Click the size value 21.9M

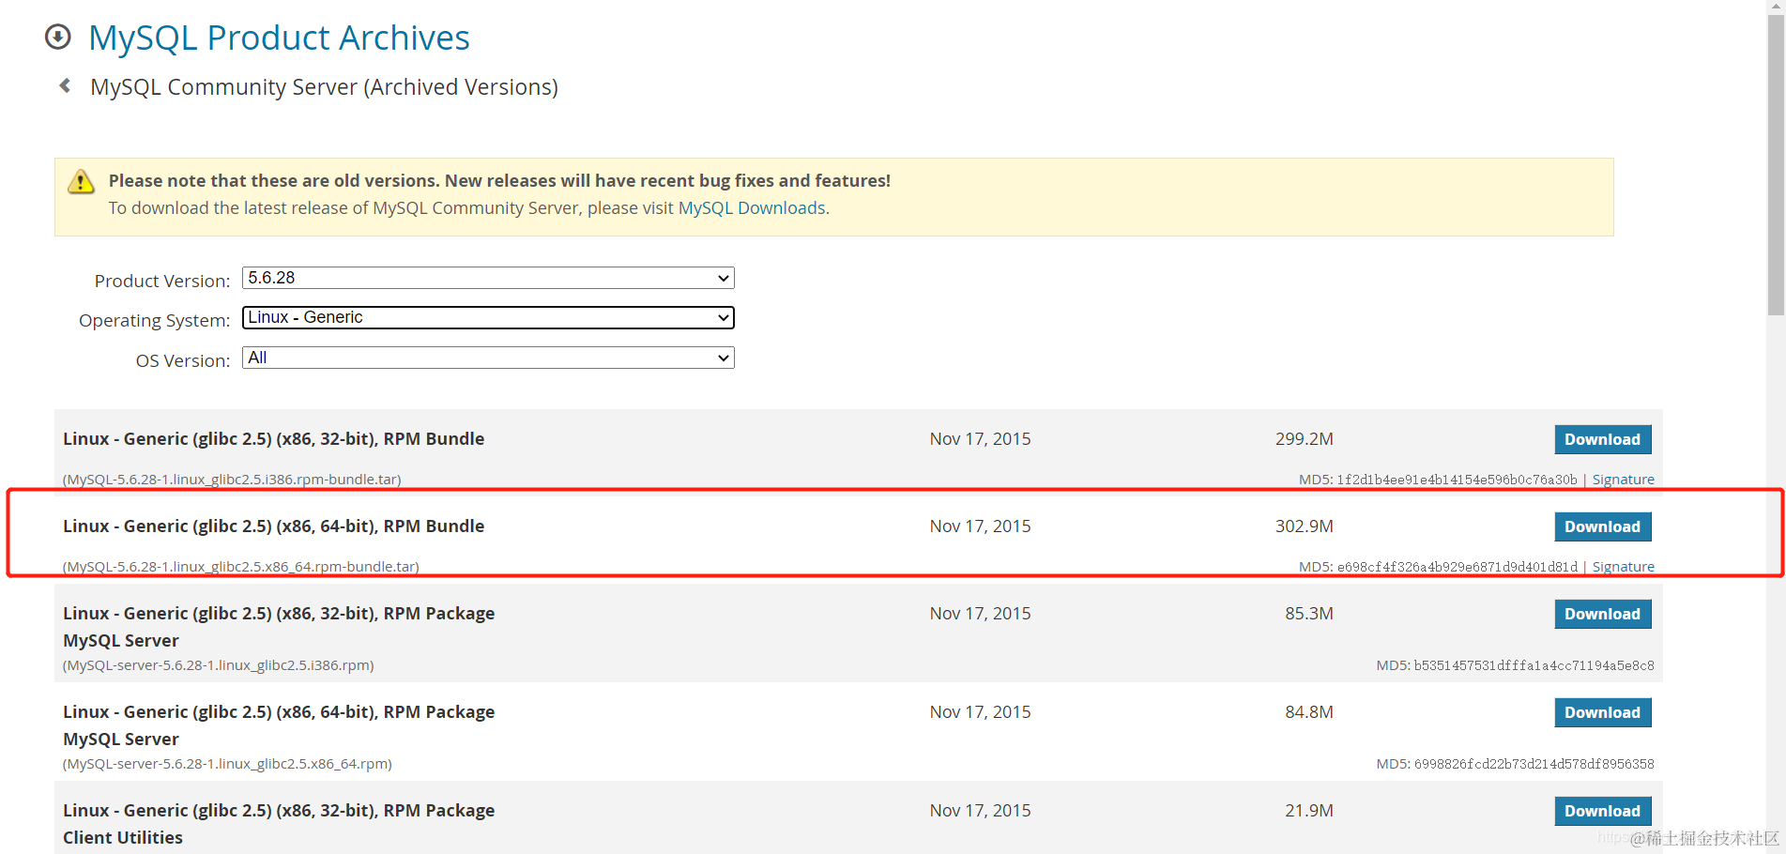pos(1309,811)
